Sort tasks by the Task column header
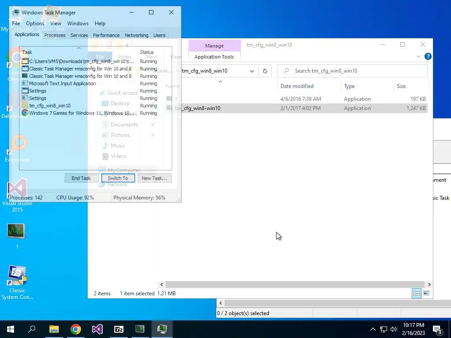451x338 pixels. tap(27, 52)
